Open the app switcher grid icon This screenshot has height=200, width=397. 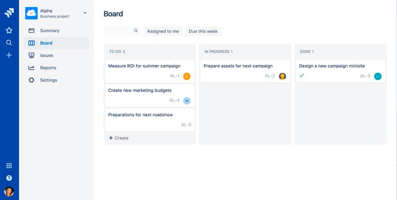click(9, 166)
